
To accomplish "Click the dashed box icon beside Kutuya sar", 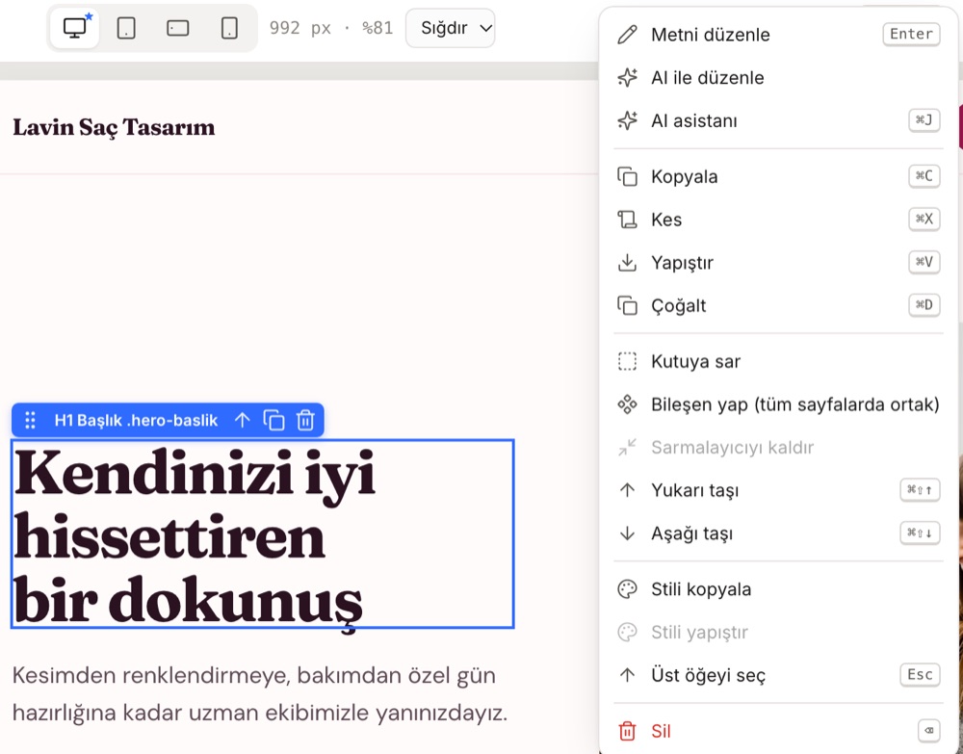I will [x=627, y=361].
